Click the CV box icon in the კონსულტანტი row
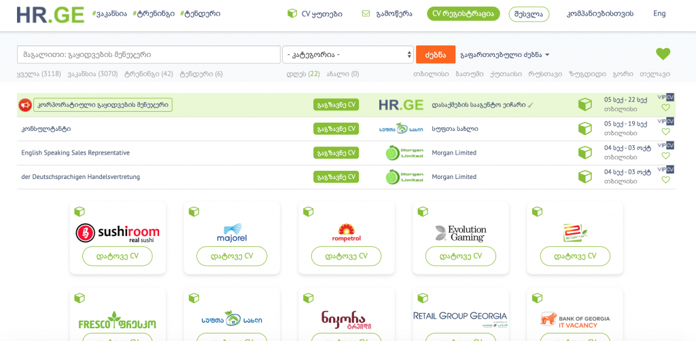Viewport: 696px width, 341px height. tap(585, 129)
